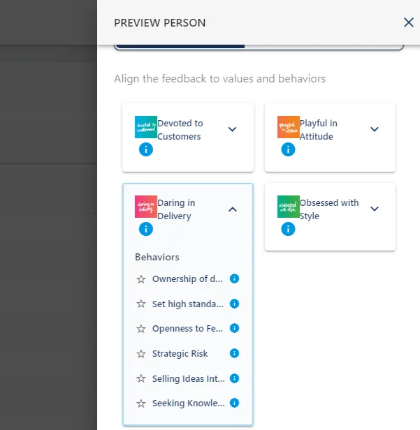Star the Seeking Knowle... behavior
The height and width of the screenshot is (430, 420).
pyautogui.click(x=141, y=403)
